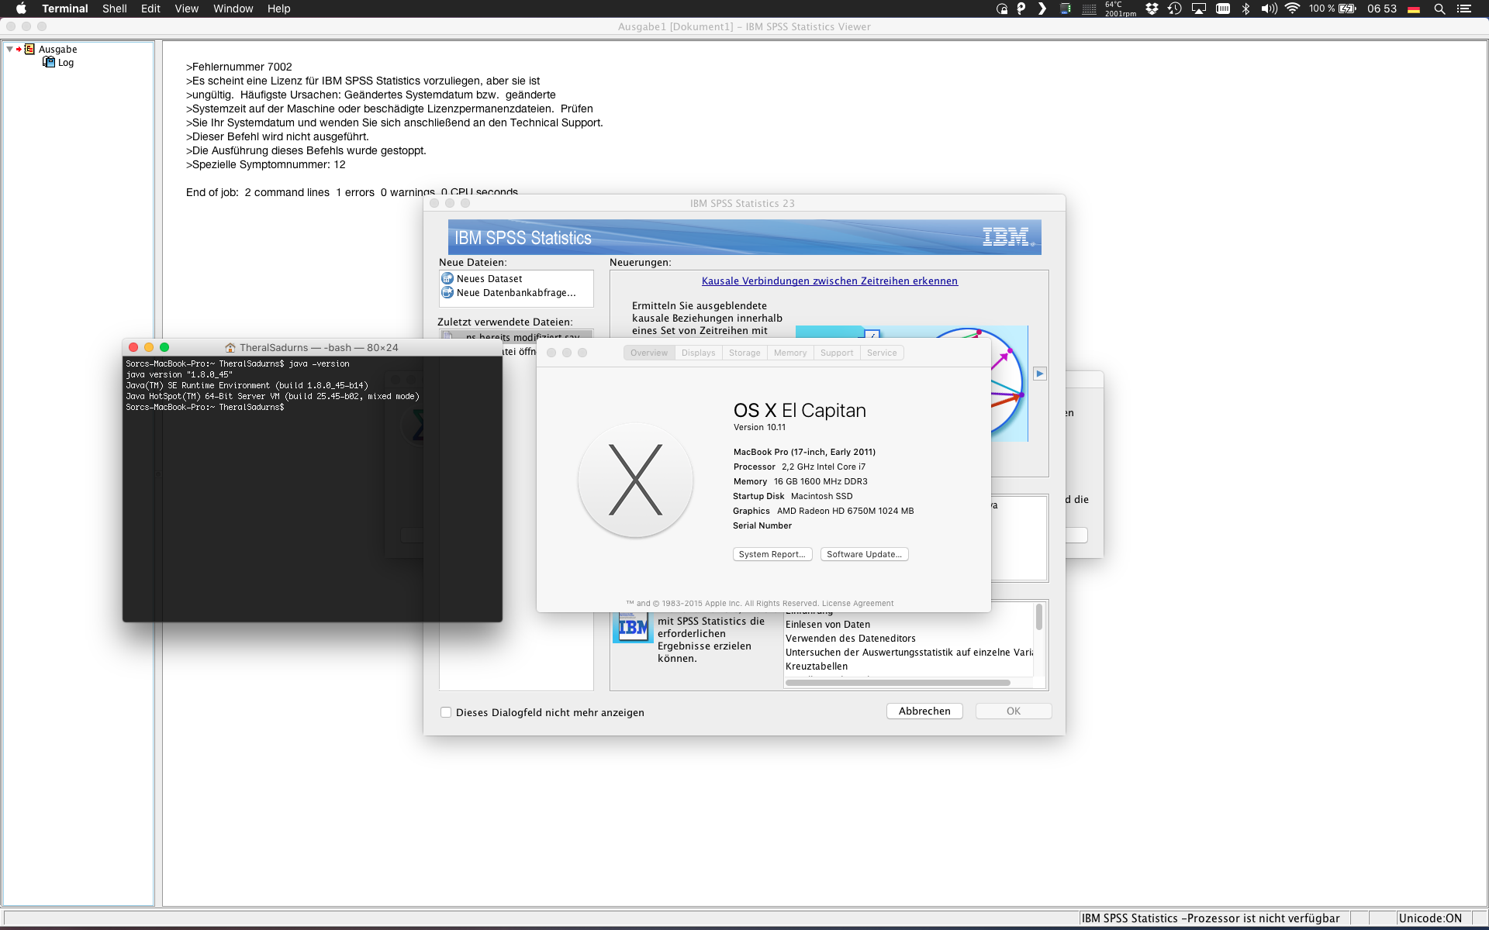This screenshot has width=1489, height=930.
Task: Click the Software Update button
Action: (865, 554)
